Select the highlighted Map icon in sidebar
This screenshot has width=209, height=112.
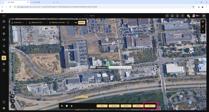(4, 58)
